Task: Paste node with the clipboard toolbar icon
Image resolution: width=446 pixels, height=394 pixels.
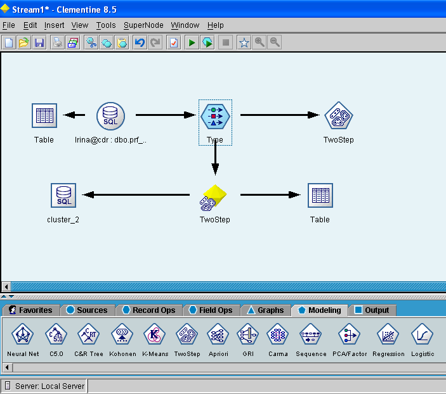Action: 122,42
